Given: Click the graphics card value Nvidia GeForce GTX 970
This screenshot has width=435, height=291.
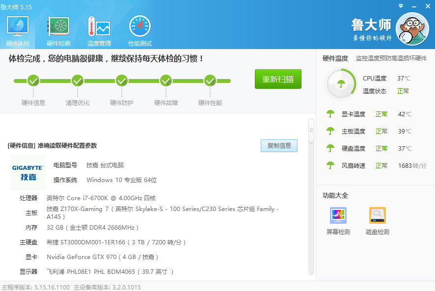Looking at the screenshot, I should pyautogui.click(x=103, y=257).
